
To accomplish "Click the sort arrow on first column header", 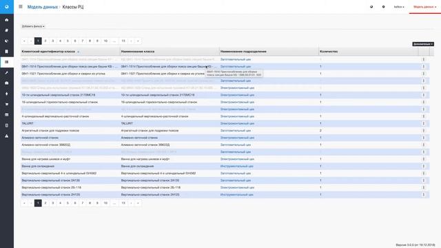I will (x=78, y=52).
